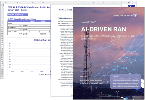Select the 'AI for RAN' row label
This screenshot has height=100, width=145.
coord(18,28)
